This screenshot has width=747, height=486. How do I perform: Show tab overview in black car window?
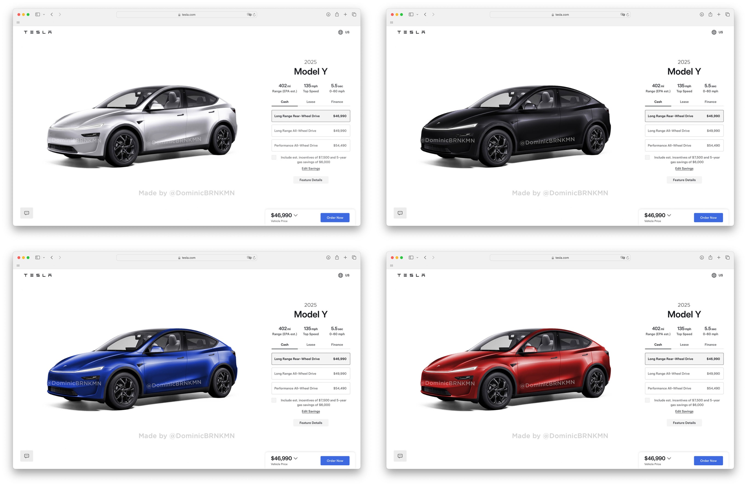point(727,14)
